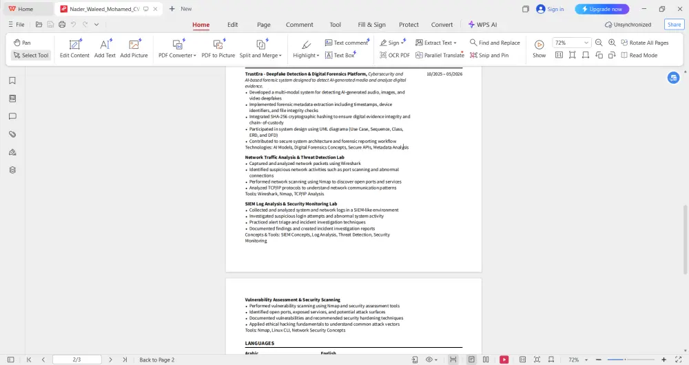The width and height of the screenshot is (689, 365).
Task: Rotate All Pages
Action: (x=645, y=43)
